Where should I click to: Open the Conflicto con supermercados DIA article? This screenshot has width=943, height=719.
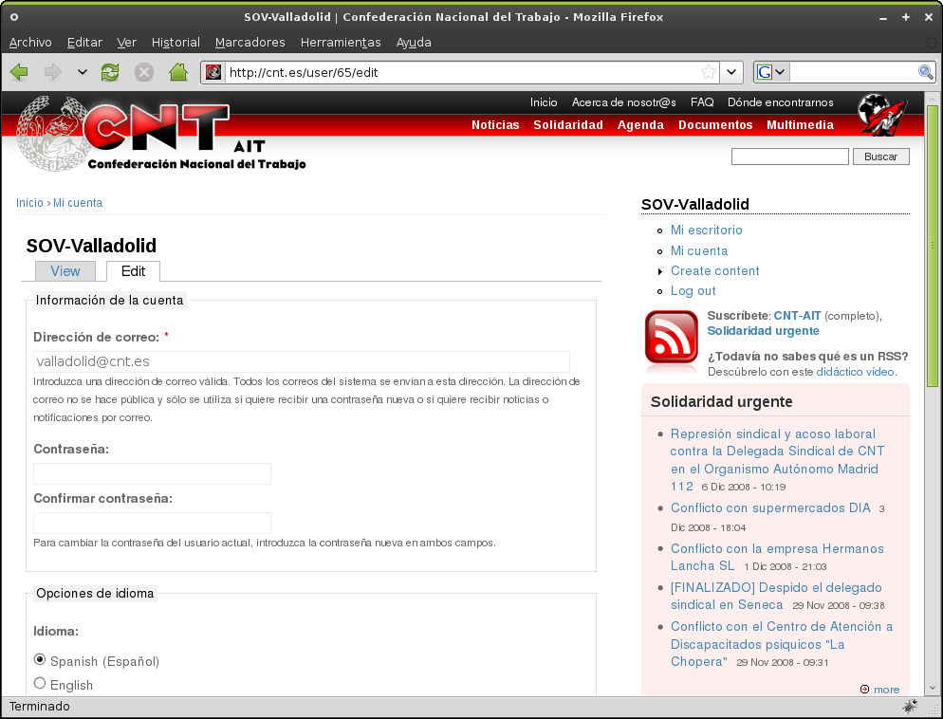[770, 508]
